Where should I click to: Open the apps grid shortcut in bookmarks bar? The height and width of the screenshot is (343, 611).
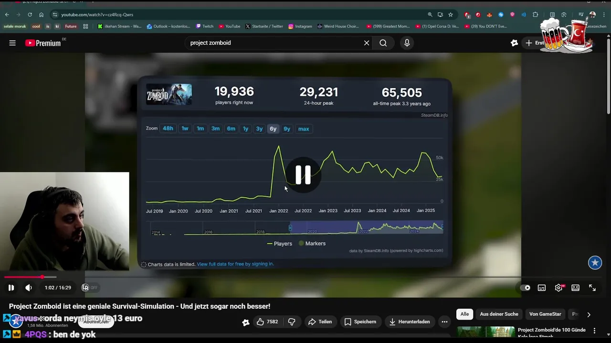[x=85, y=26]
